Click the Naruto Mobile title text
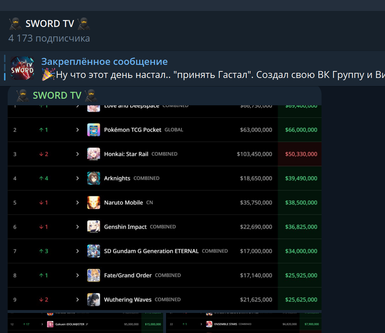Viewport: 385px width, 333px height. pyautogui.click(x=123, y=203)
